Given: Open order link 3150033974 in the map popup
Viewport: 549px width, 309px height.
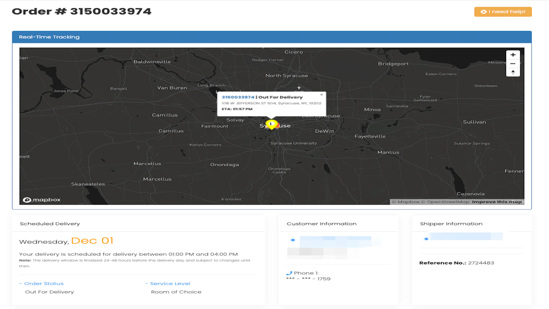Looking at the screenshot, I should 238,97.
